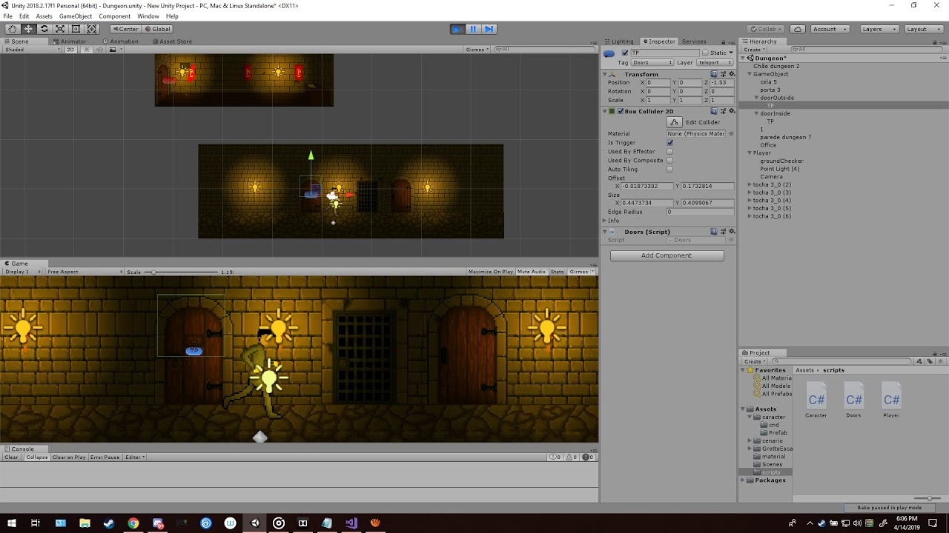
Task: Open Transform component gear settings
Action: [731, 74]
